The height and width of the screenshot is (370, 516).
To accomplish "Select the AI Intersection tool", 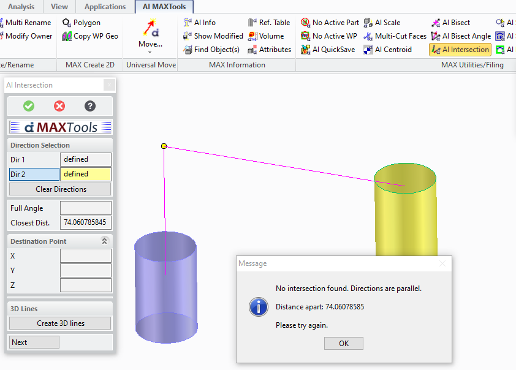I will click(x=460, y=50).
